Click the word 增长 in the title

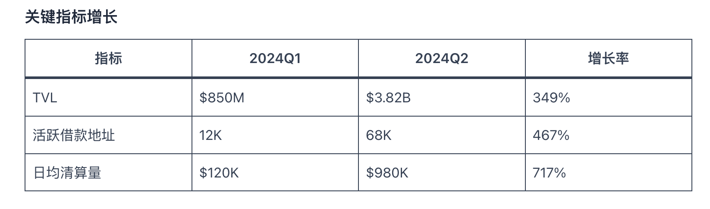[102, 17]
